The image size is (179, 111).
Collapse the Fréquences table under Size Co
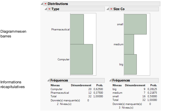110,80
